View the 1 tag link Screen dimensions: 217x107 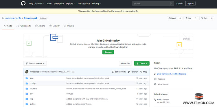[x=144, y=72]
